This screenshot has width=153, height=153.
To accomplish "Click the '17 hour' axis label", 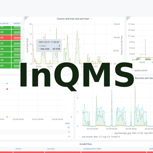I will [x=131, y=24].
